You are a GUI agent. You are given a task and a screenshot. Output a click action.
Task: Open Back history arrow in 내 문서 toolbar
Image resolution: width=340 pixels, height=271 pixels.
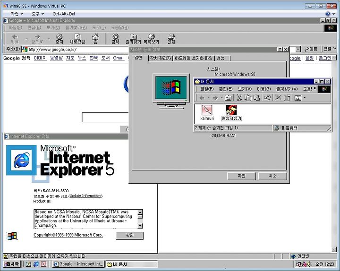pos(209,98)
